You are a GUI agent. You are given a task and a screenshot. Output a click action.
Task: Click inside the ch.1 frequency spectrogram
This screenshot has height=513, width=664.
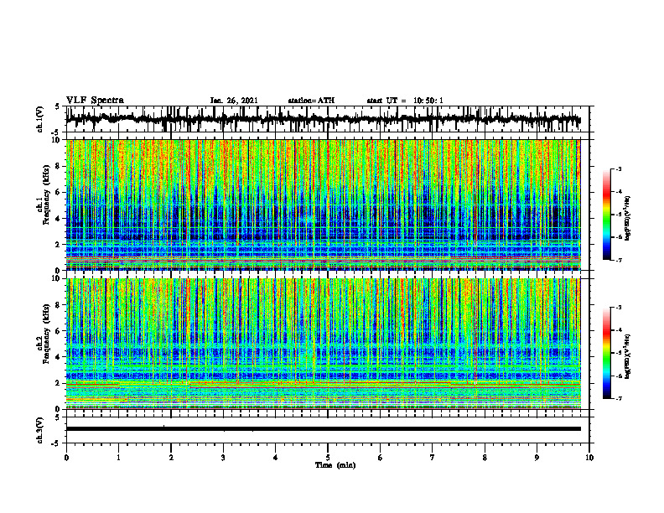click(323, 205)
